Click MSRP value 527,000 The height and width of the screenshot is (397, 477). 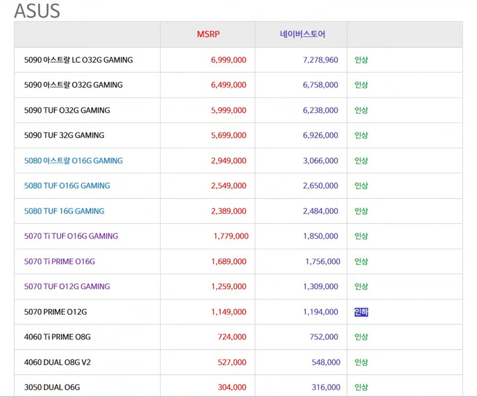click(232, 363)
